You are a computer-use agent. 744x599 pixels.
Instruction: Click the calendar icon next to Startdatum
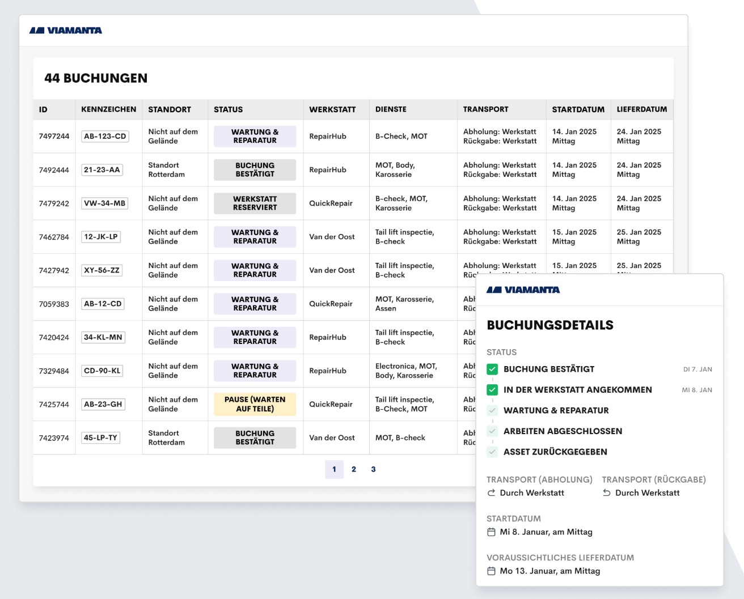491,532
